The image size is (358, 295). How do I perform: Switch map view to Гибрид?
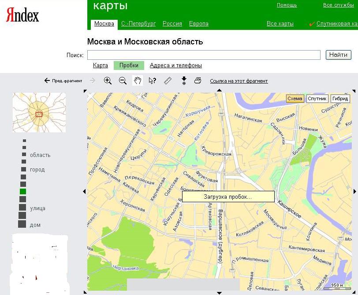point(340,98)
